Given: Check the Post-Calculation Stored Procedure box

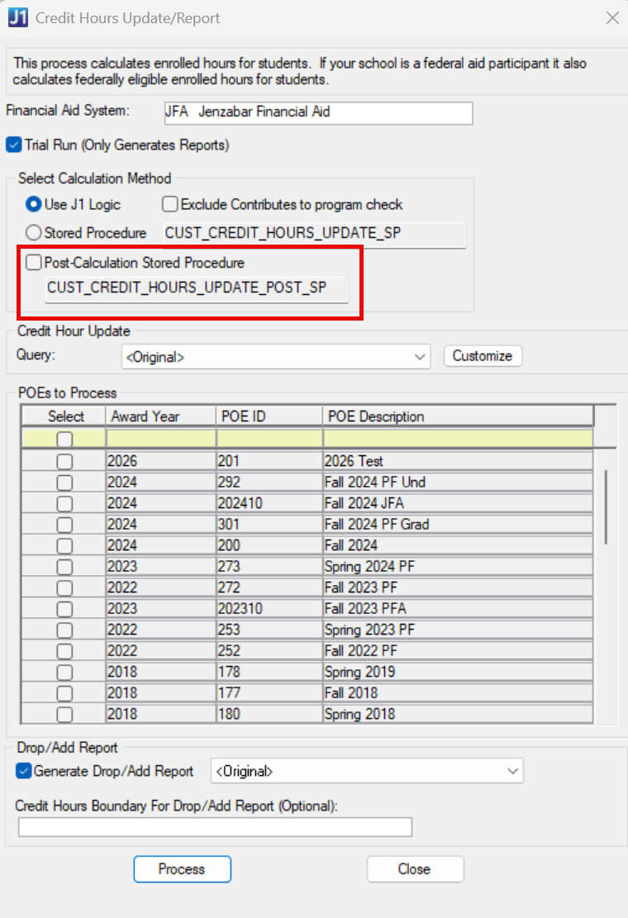Looking at the screenshot, I should pyautogui.click(x=34, y=263).
